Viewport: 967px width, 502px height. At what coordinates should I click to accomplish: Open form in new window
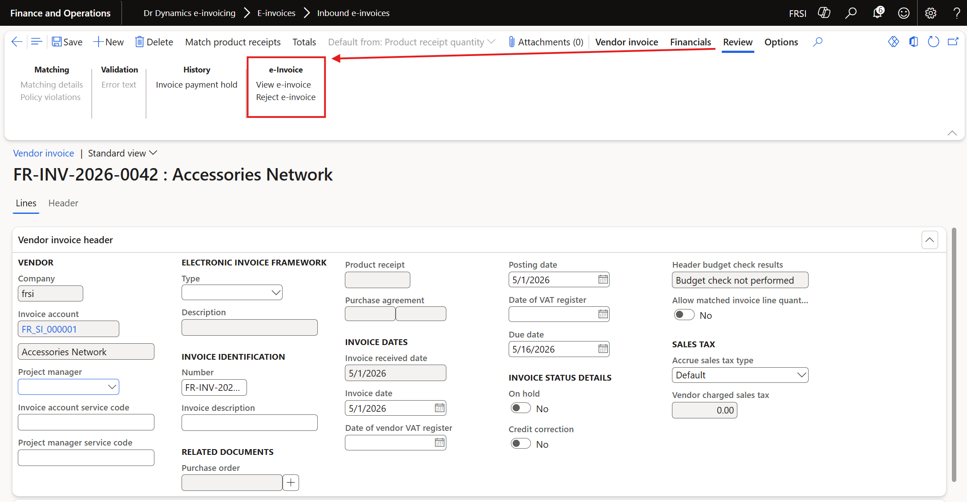point(953,42)
